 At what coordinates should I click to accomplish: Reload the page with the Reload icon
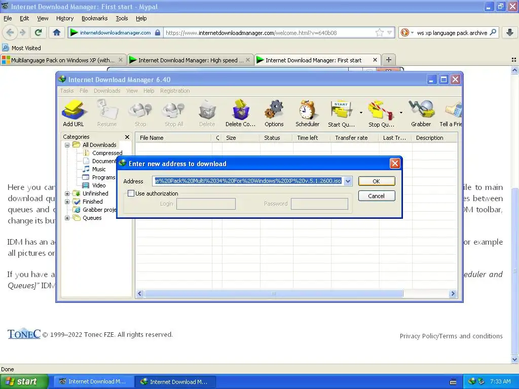38,32
